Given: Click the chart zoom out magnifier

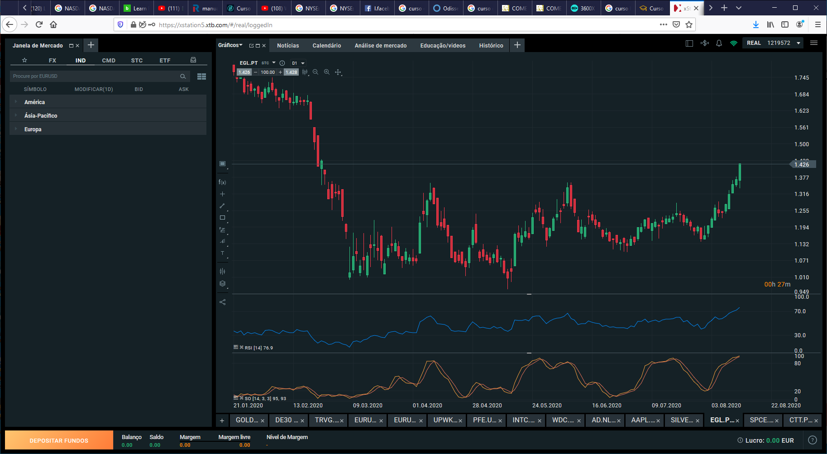Looking at the screenshot, I should (316, 72).
